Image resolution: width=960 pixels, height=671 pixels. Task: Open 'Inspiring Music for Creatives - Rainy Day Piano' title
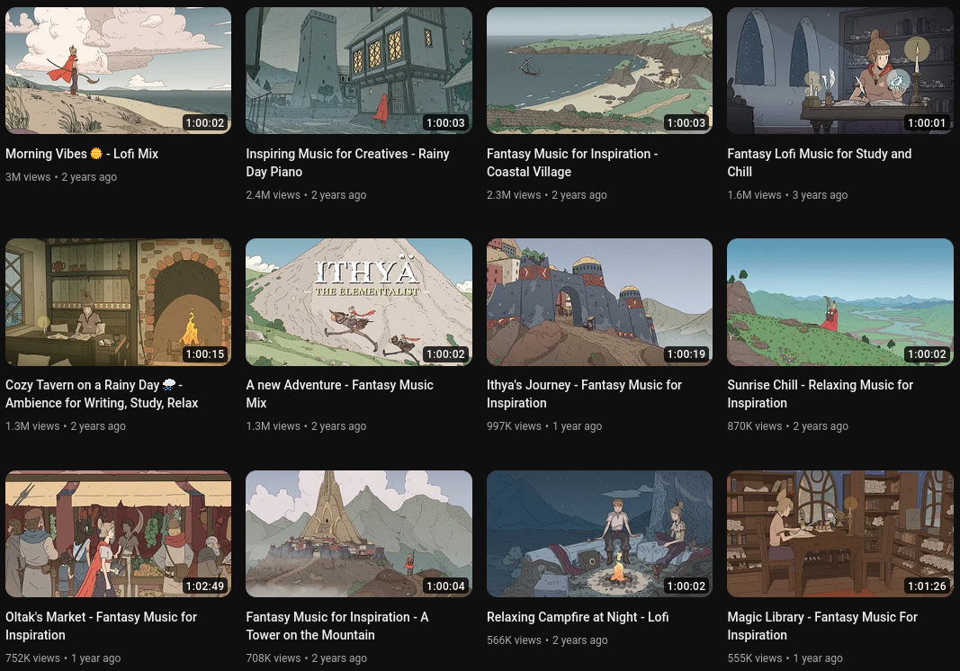point(347,163)
